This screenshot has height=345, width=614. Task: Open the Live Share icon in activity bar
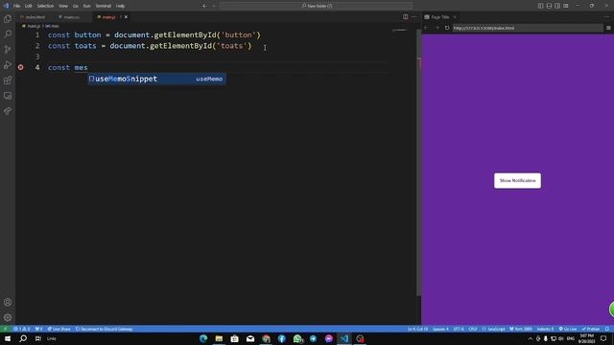8,111
